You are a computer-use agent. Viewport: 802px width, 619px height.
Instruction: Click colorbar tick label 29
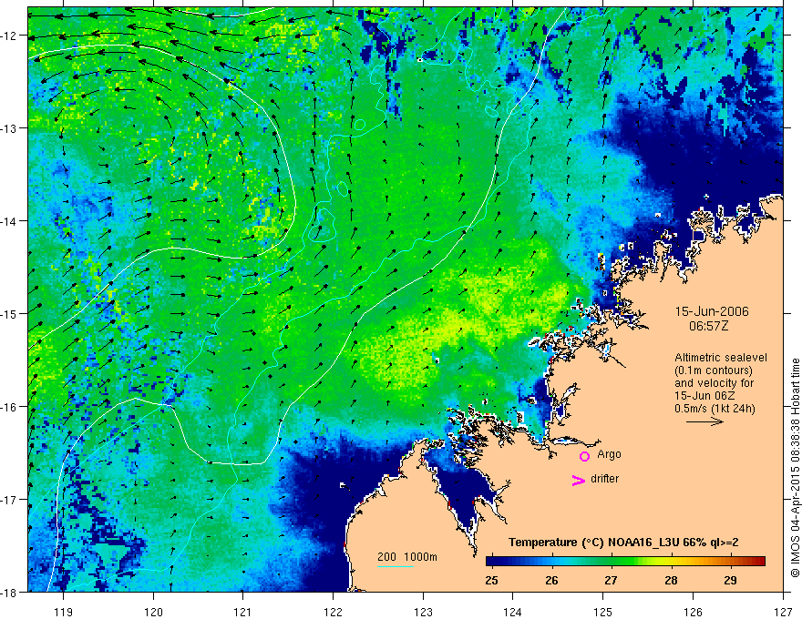[x=730, y=581]
